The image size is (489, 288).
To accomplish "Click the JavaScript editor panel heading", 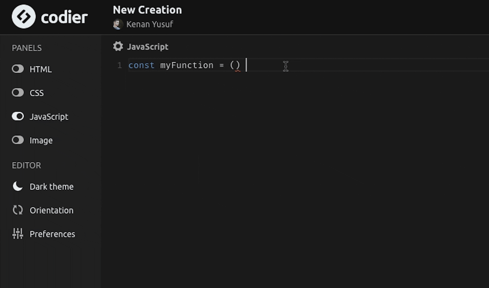I will tap(147, 47).
